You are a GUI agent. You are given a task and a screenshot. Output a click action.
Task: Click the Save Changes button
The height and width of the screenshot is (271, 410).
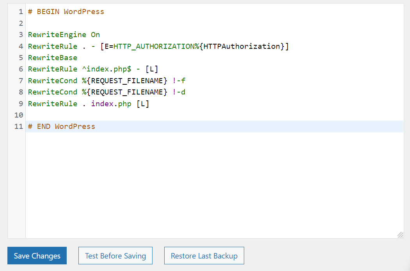[37, 255]
